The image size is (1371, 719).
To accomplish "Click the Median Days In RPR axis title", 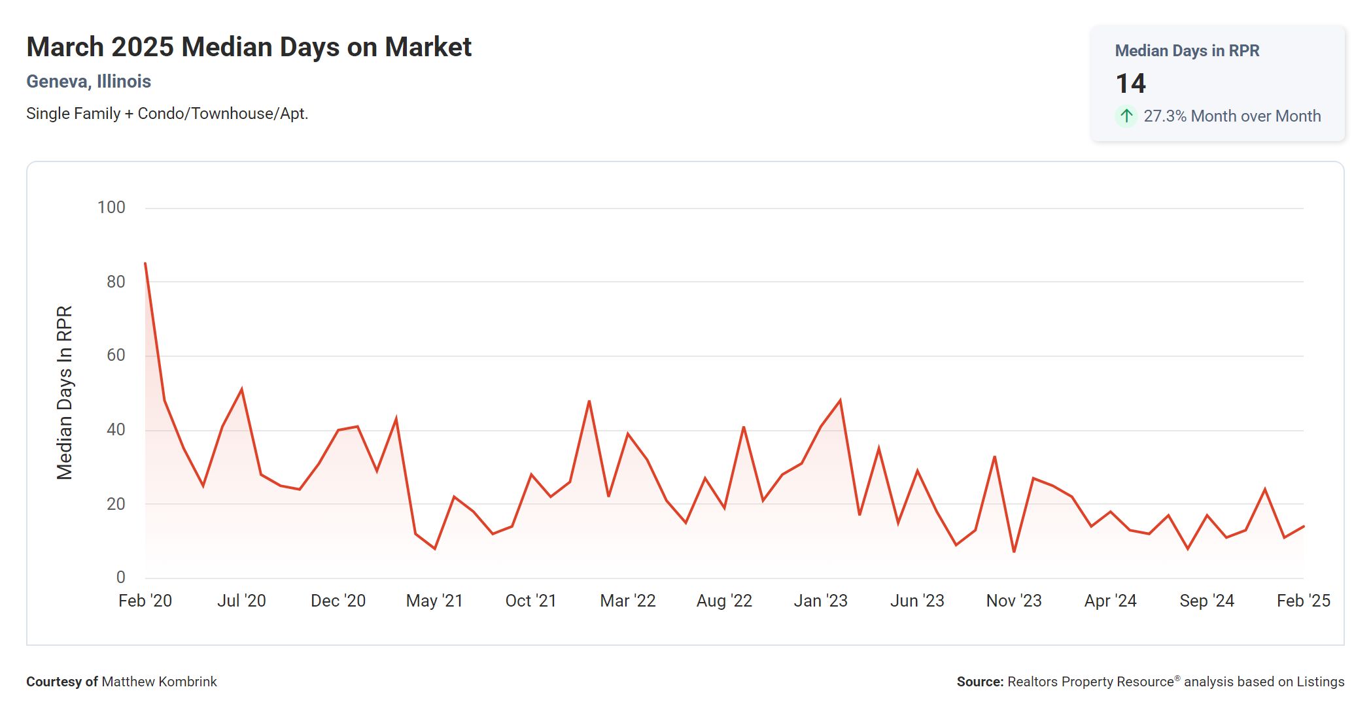I will [x=65, y=393].
